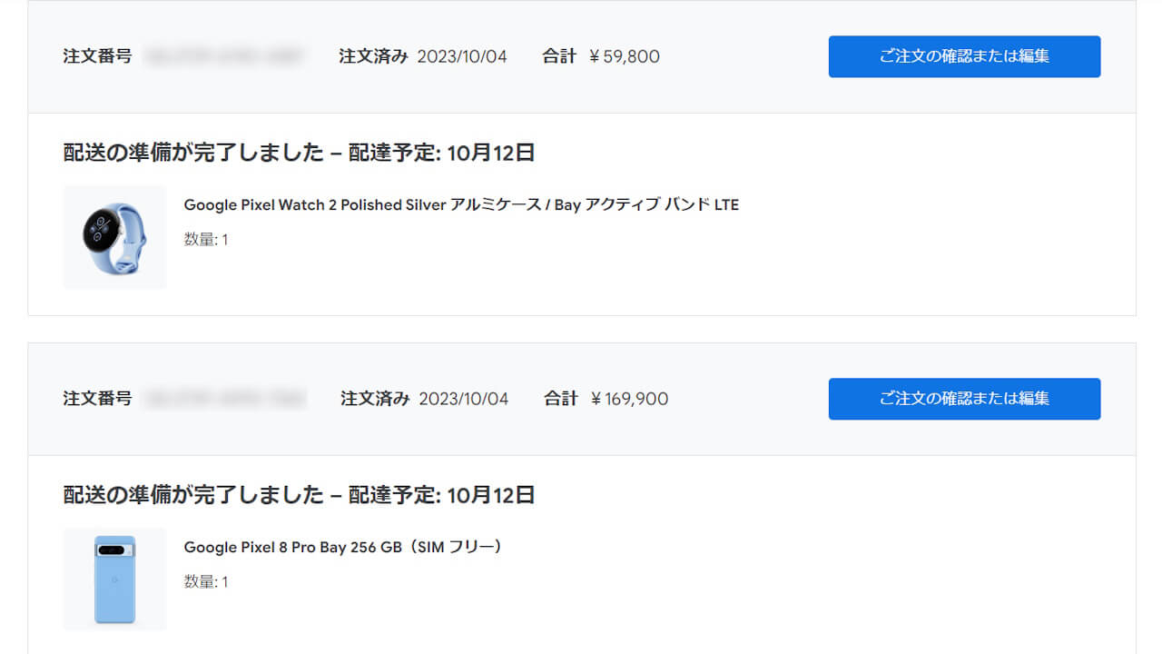1162x654 pixels.
Task: Open the second order's ご注文の確認または編集 button
Action: click(x=963, y=399)
